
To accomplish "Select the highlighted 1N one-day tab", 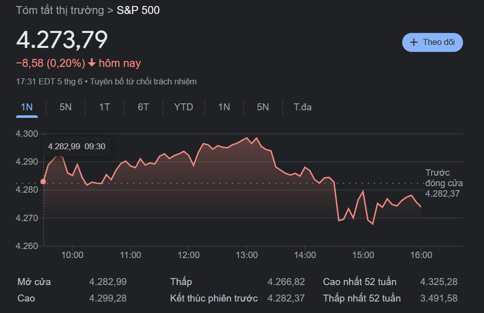I will click(x=26, y=107).
